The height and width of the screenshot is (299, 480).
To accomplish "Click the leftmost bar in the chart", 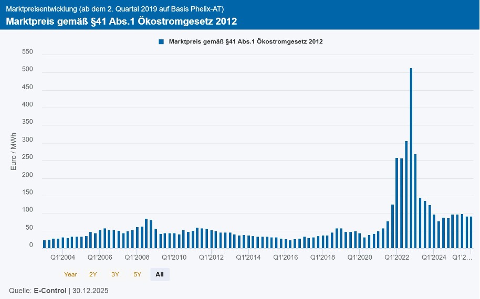I will 45,244.
